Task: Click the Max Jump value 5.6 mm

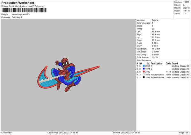Action: coord(155,54)
